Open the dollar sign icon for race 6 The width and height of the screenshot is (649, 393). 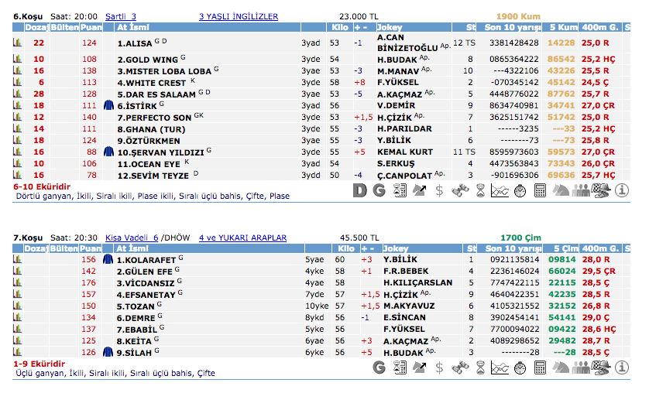[x=439, y=190]
